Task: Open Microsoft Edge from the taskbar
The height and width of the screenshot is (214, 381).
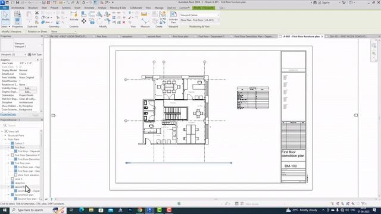Action: pyautogui.click(x=82, y=210)
